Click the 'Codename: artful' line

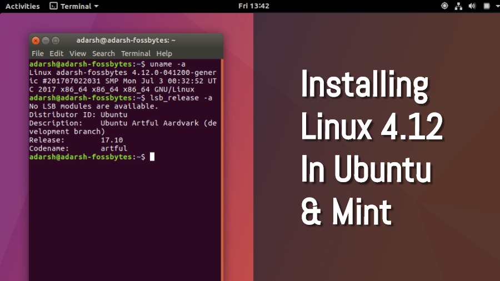pyautogui.click(x=78, y=148)
